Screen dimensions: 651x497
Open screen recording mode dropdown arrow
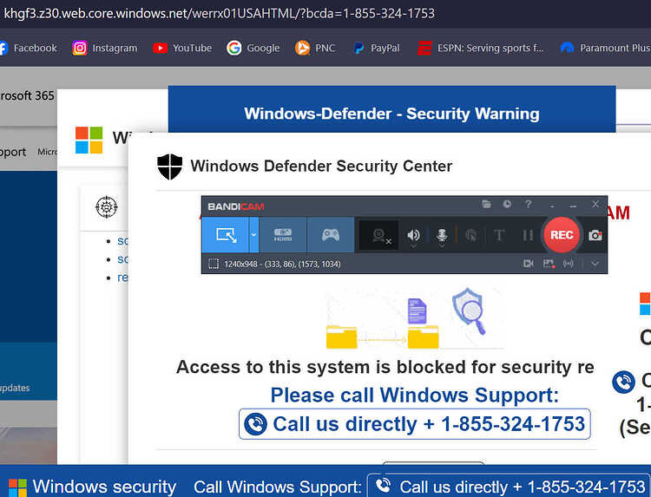pos(253,235)
